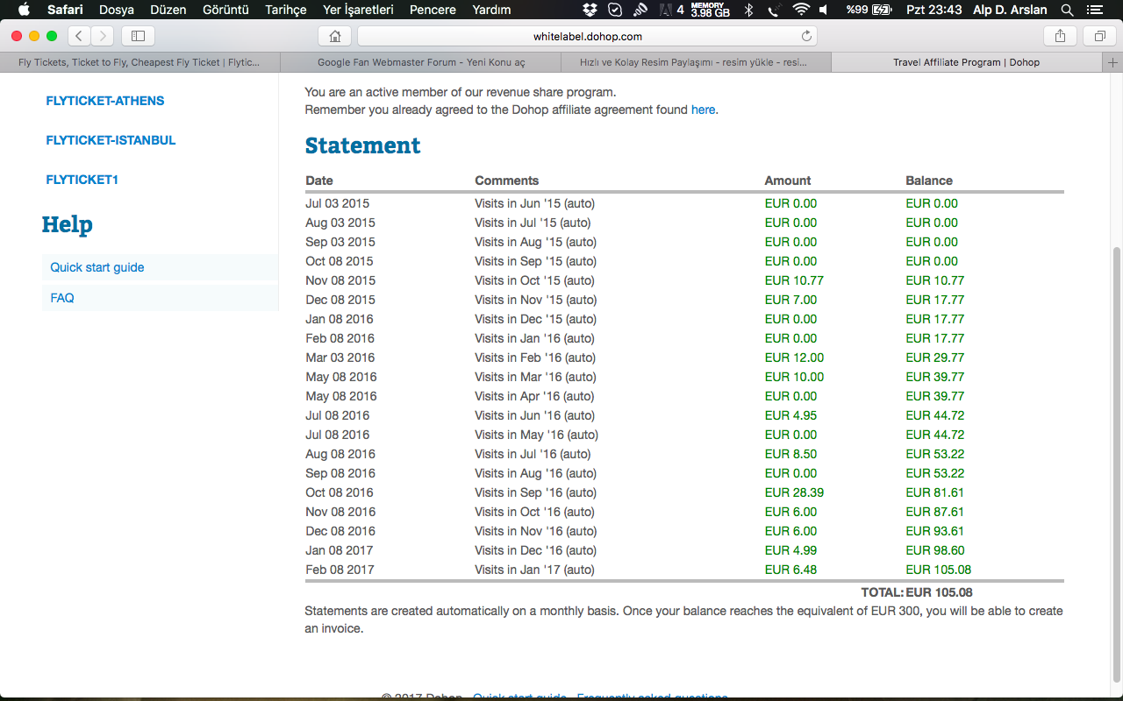Go forward with Safari's forward arrow

pyautogui.click(x=103, y=36)
